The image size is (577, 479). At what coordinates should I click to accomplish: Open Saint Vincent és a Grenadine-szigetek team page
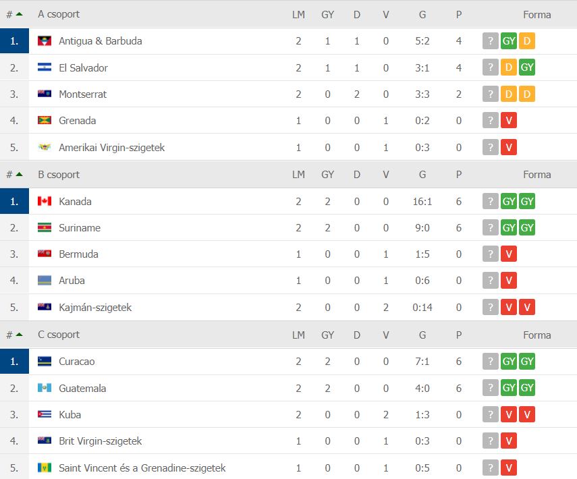tap(142, 468)
